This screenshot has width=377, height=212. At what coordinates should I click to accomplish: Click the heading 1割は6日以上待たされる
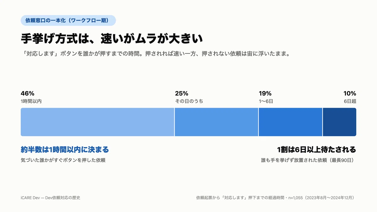[x=317, y=149]
